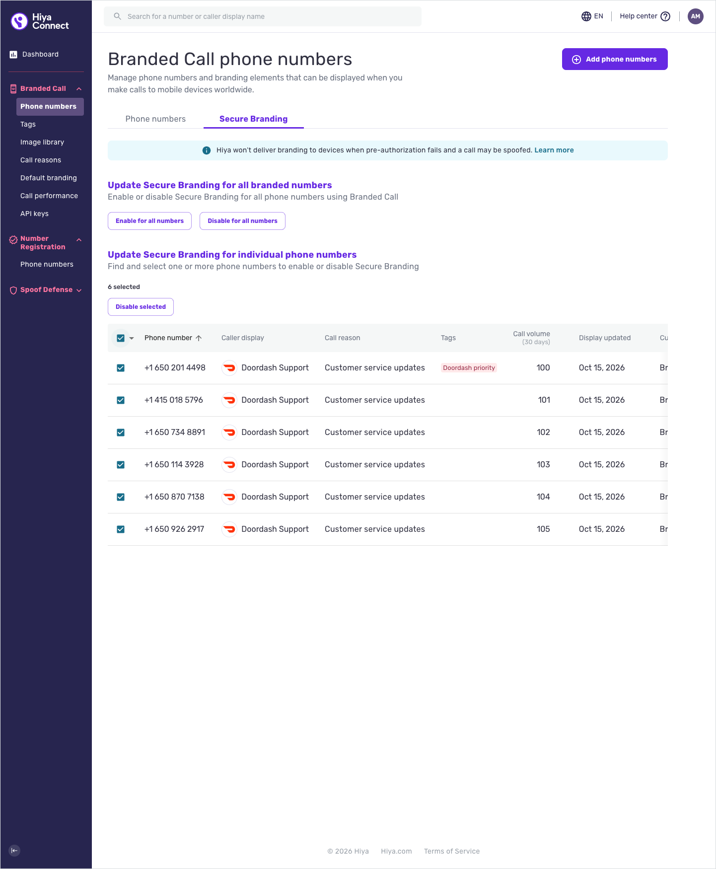Uncheck the row for +1 415 018 5796
716x869 pixels.
(x=121, y=400)
